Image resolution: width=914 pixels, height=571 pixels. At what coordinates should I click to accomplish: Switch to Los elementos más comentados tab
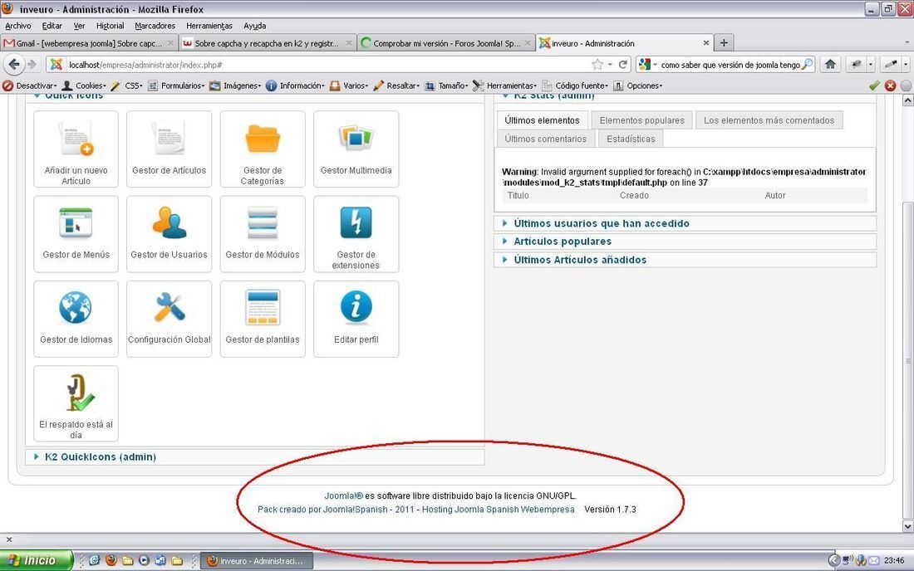click(769, 120)
